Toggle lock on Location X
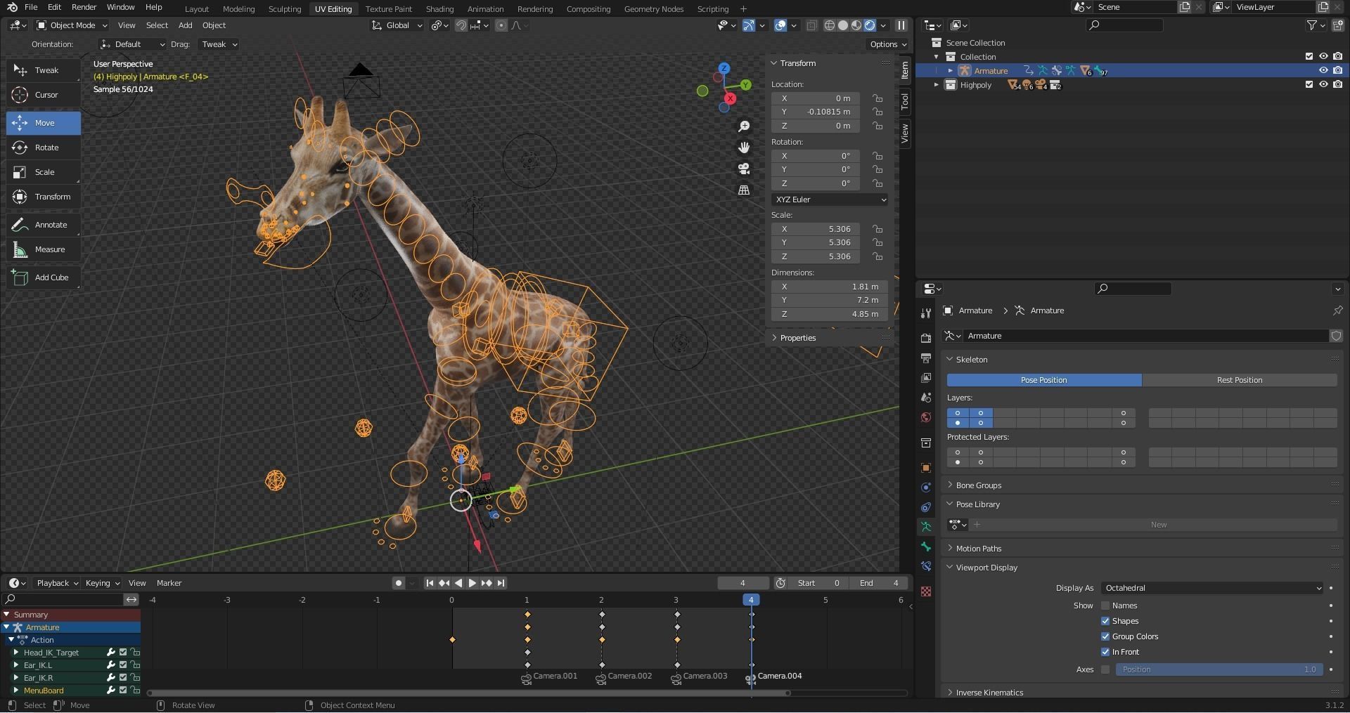The width and height of the screenshot is (1350, 713). click(877, 98)
